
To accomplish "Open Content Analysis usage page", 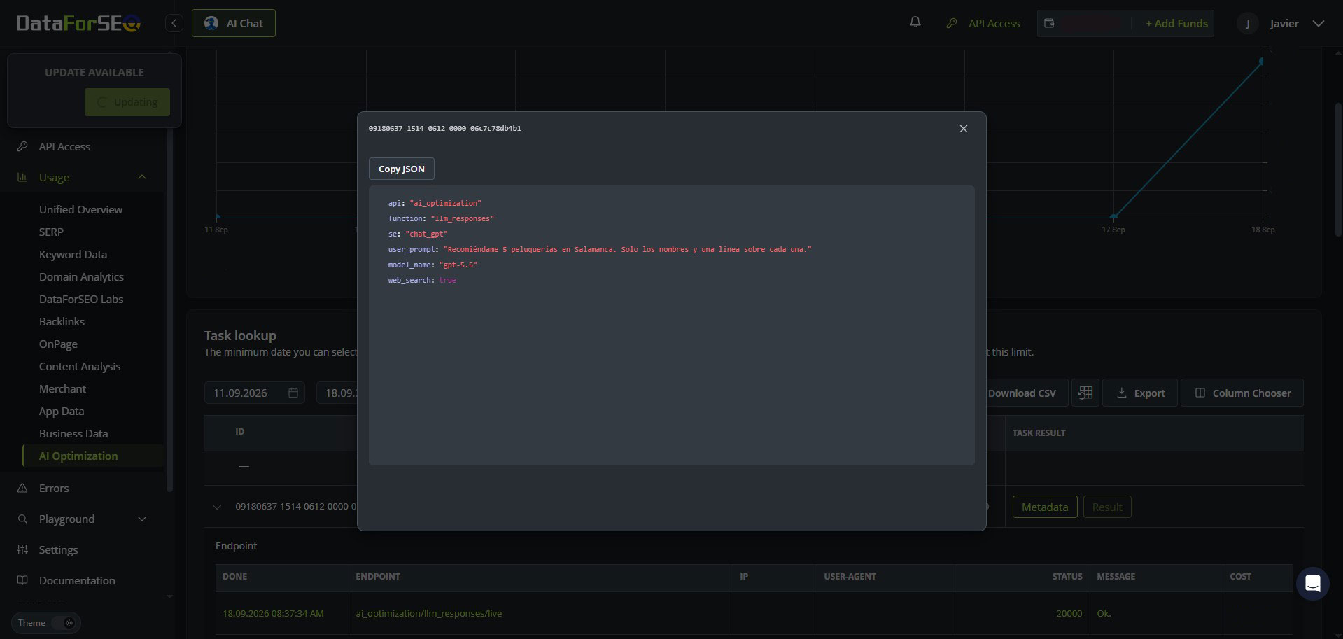I will (x=80, y=366).
